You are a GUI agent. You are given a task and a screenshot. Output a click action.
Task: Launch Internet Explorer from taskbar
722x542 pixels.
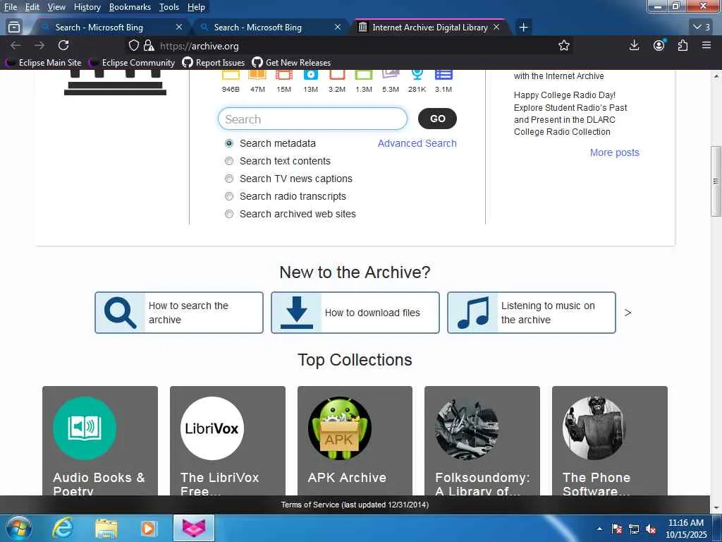[63, 528]
